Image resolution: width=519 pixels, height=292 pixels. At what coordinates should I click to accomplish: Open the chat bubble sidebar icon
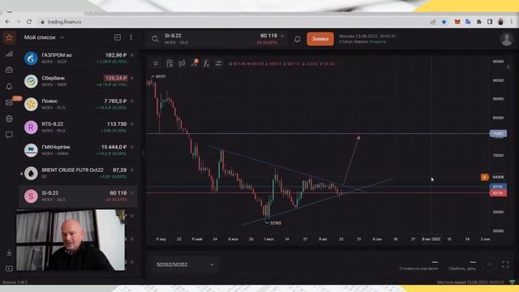[x=9, y=135]
